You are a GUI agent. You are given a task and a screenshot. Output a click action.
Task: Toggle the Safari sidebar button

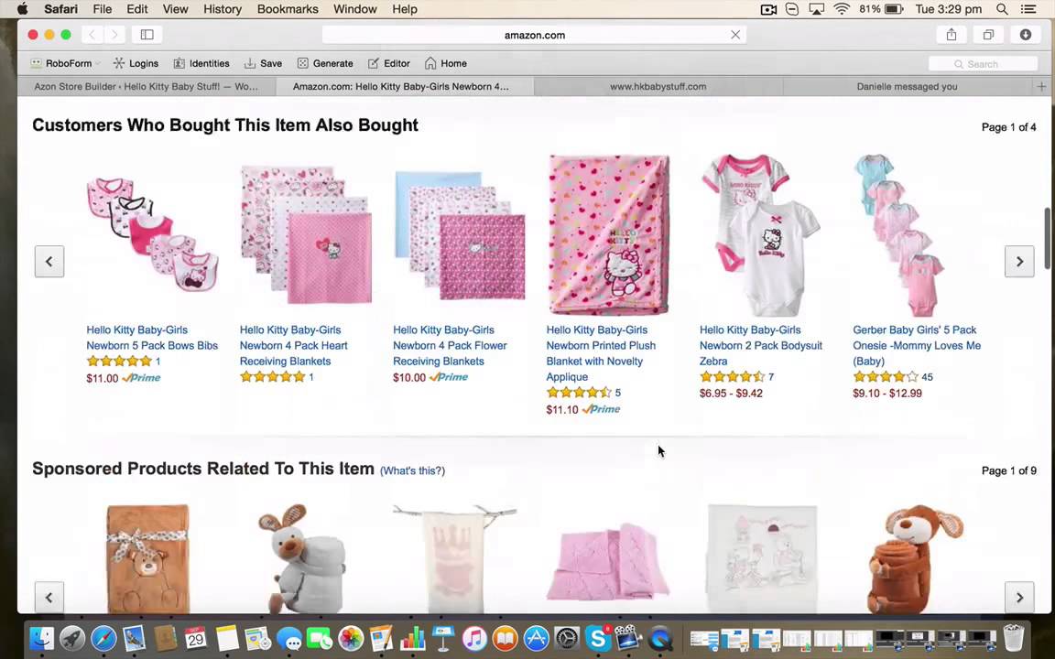[x=147, y=35]
